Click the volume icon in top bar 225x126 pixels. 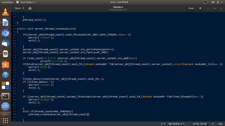(x=213, y=2)
